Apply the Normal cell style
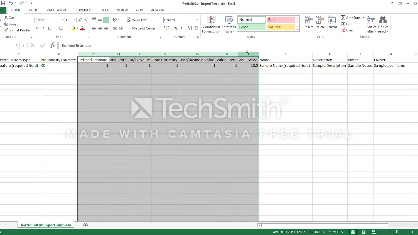Image resolution: width=418 pixels, height=235 pixels. 252,20
